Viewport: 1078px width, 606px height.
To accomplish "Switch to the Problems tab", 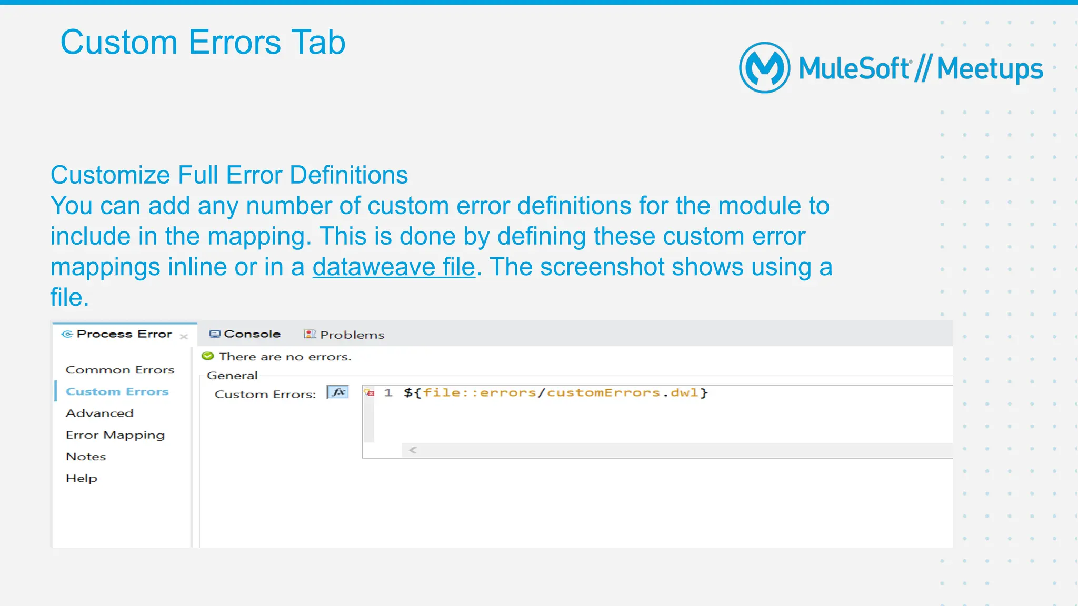I will click(x=344, y=335).
